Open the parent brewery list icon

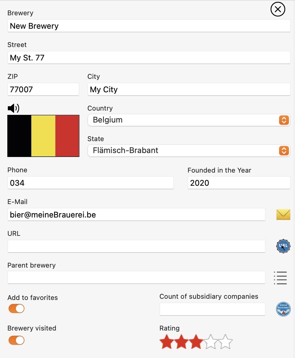(280, 278)
